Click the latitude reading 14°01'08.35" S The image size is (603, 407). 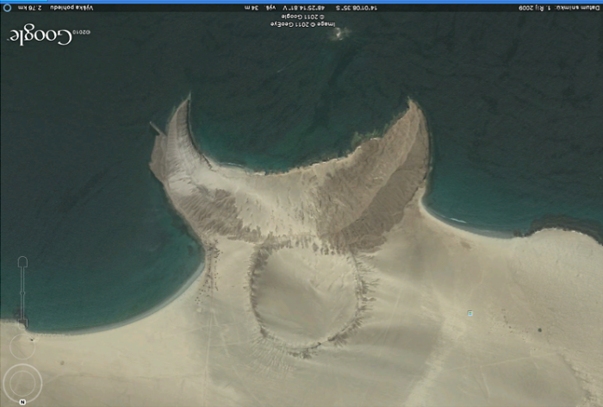pyautogui.click(x=357, y=8)
